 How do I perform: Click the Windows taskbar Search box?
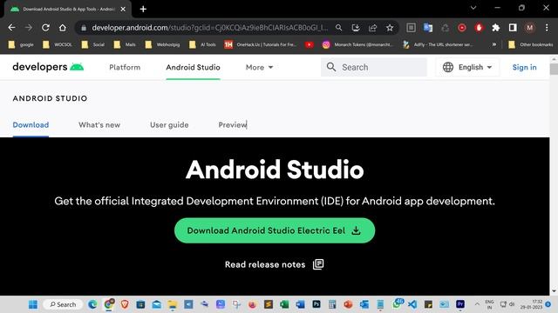63,304
